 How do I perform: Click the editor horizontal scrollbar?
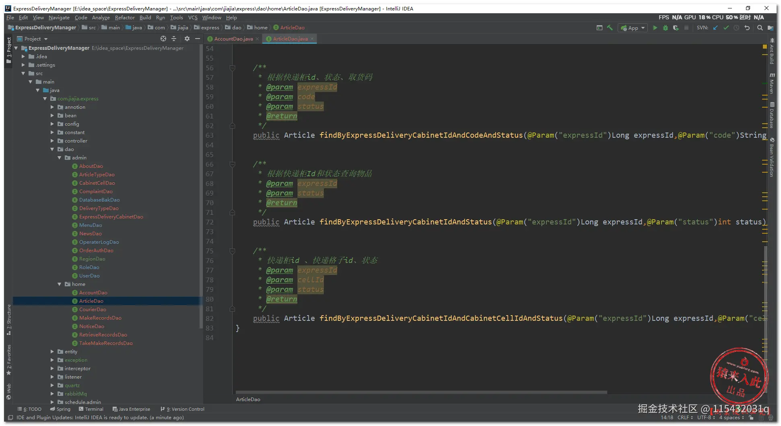point(421,392)
